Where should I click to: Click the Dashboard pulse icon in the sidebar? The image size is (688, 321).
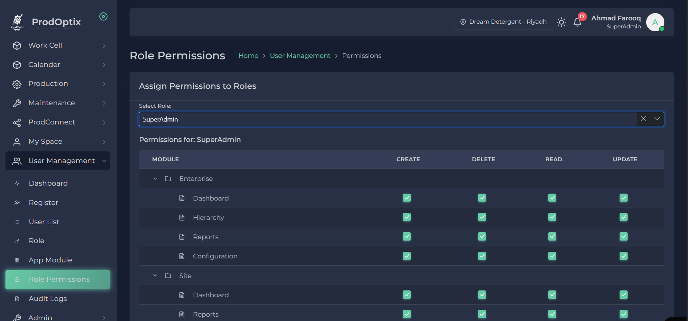(x=17, y=183)
